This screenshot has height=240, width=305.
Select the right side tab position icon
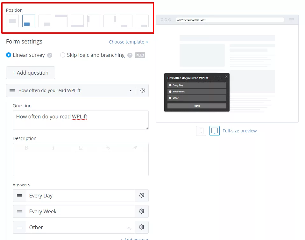coord(110,21)
